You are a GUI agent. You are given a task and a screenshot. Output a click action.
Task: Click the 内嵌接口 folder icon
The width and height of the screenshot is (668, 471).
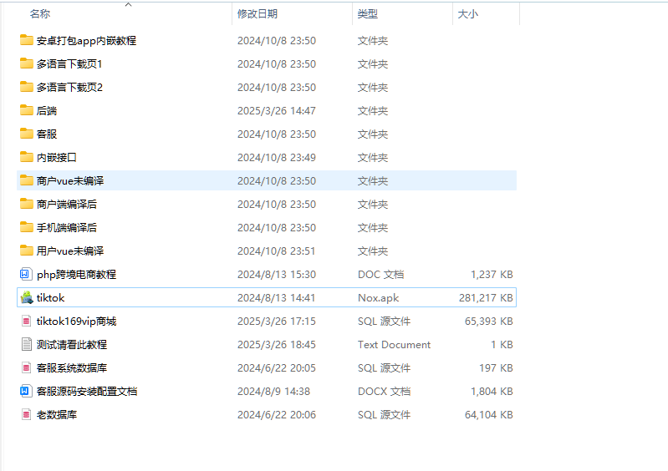point(27,157)
